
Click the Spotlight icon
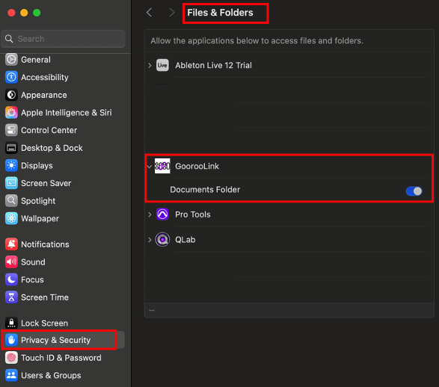[11, 201]
